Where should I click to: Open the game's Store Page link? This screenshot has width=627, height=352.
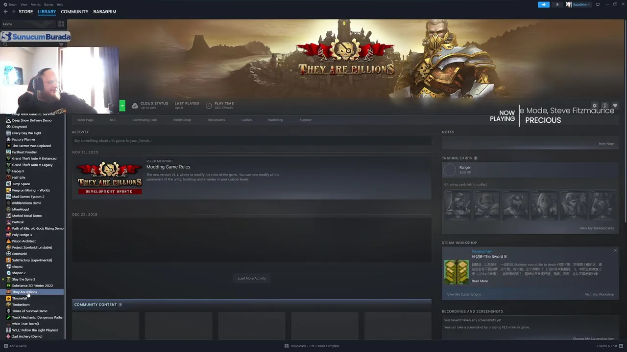coord(85,120)
